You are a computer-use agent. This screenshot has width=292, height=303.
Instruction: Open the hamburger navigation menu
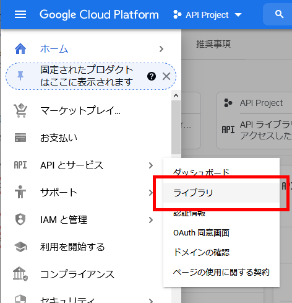[20, 14]
